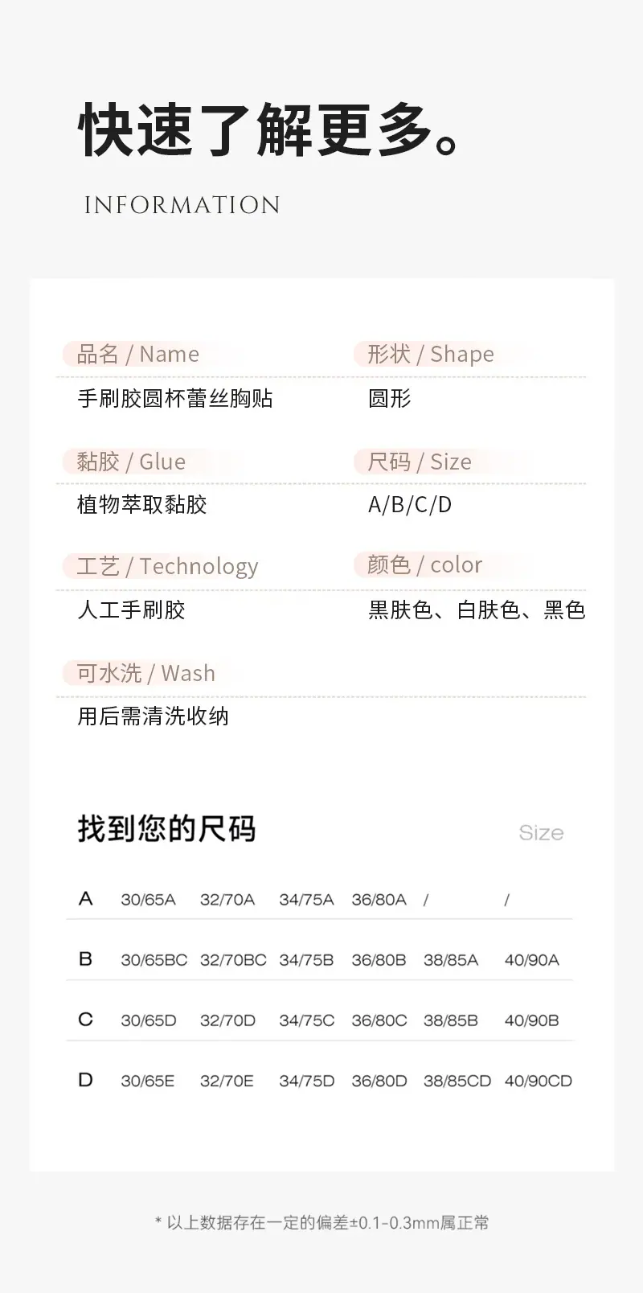Click the 工艺 / Technology label

pyautogui.click(x=167, y=567)
